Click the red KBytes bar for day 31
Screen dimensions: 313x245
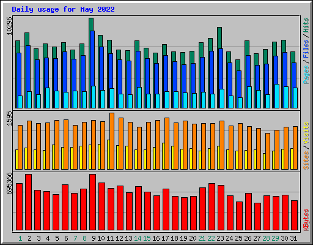pyautogui.click(x=294, y=216)
